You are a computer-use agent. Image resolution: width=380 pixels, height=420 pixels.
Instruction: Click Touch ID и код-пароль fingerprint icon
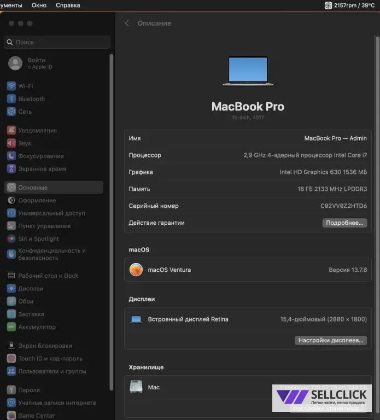click(x=11, y=358)
